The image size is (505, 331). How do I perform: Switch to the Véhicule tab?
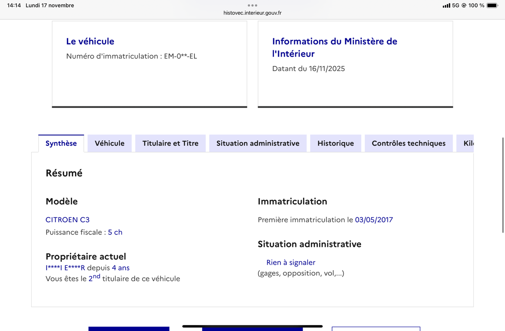tap(109, 143)
